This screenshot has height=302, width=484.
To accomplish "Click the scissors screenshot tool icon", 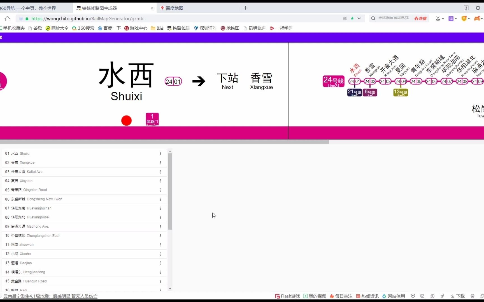I will click(438, 19).
